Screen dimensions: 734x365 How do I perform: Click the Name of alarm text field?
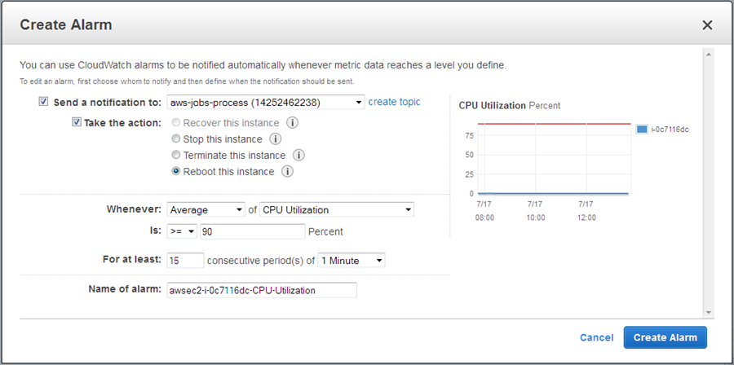pyautogui.click(x=261, y=290)
